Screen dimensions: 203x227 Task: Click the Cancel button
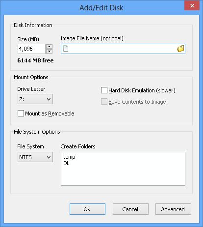pos(130,209)
